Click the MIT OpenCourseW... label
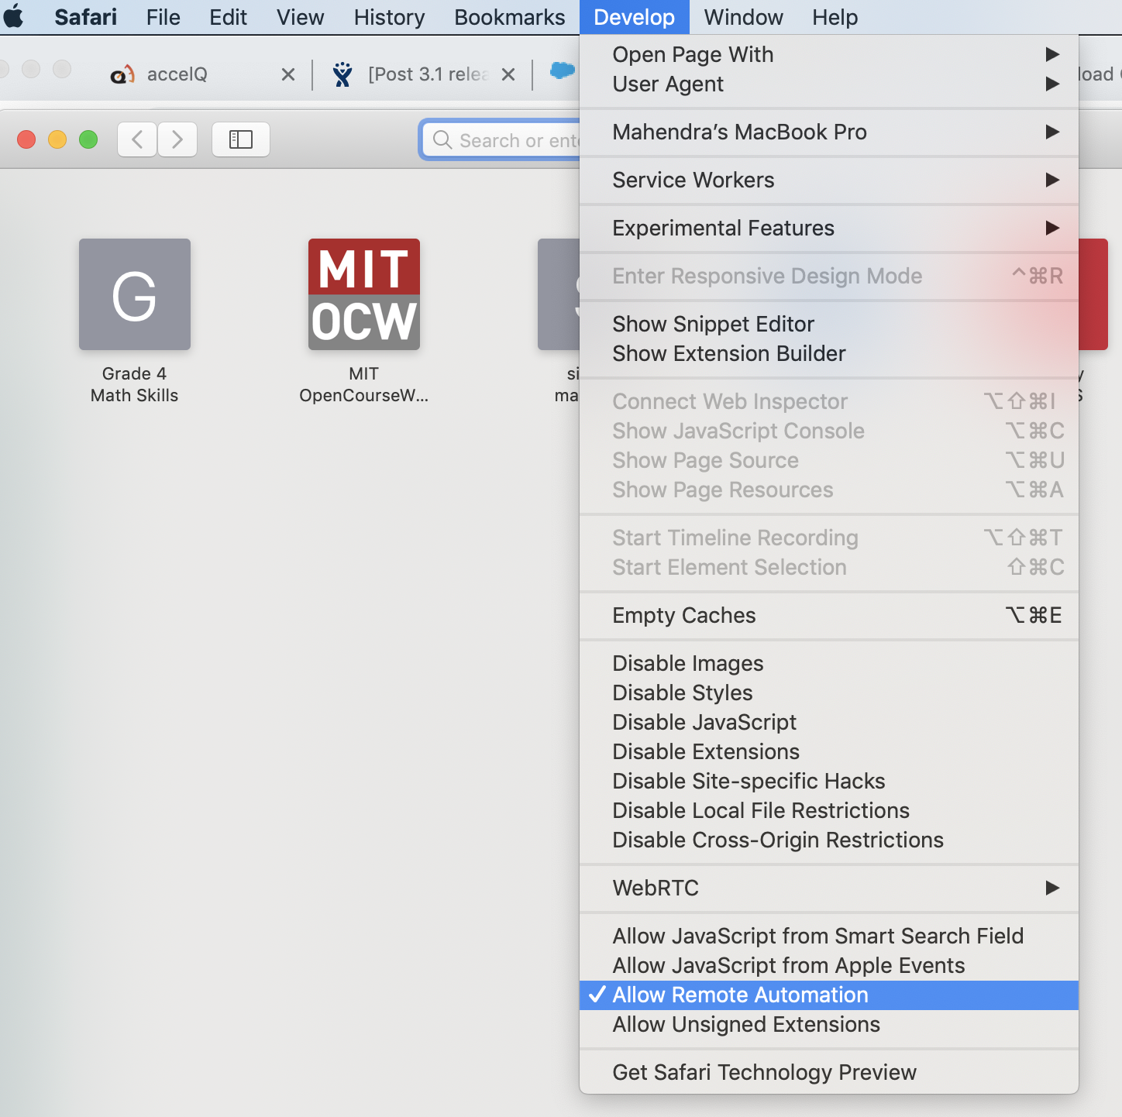This screenshot has width=1122, height=1117. coord(364,384)
